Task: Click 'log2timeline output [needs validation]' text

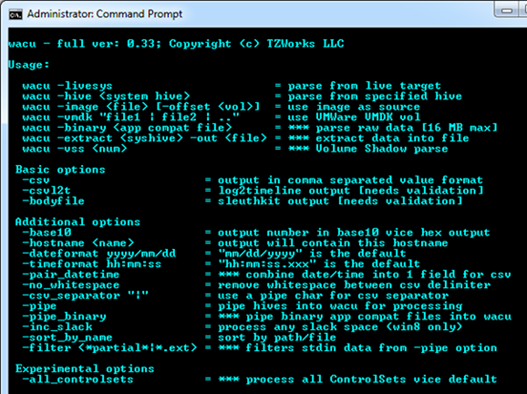Action: (350, 191)
